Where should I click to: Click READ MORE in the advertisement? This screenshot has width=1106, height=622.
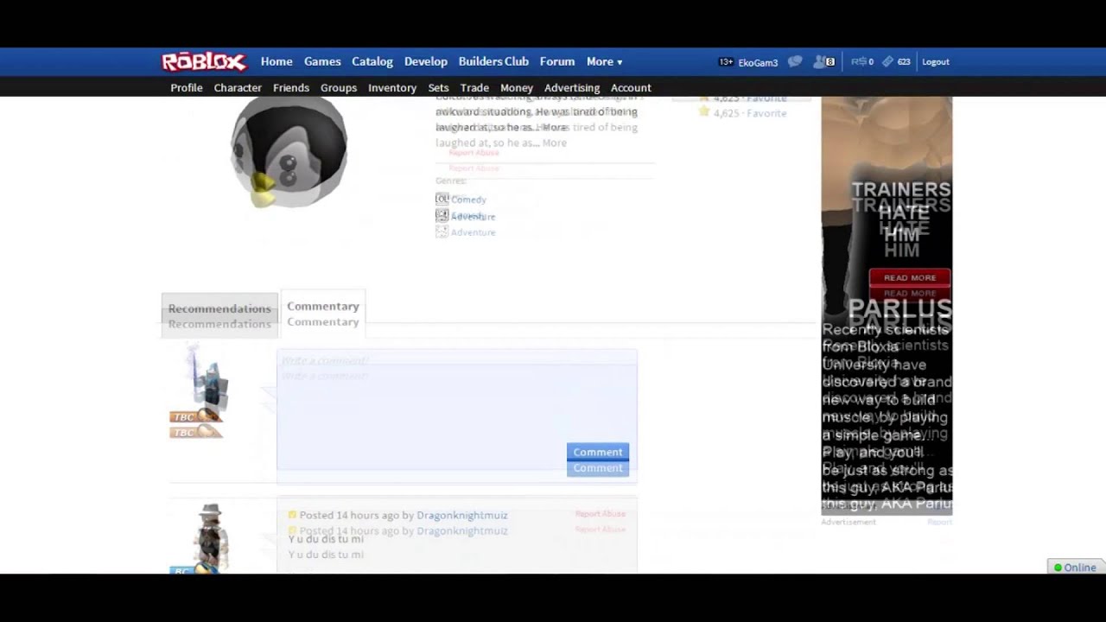[909, 277]
